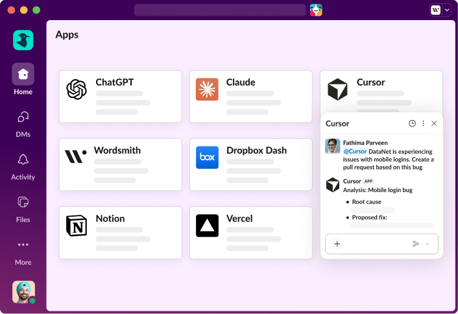This screenshot has height=314, width=458.
Task: Open the Cursor app card title in grid
Action: tap(370, 82)
